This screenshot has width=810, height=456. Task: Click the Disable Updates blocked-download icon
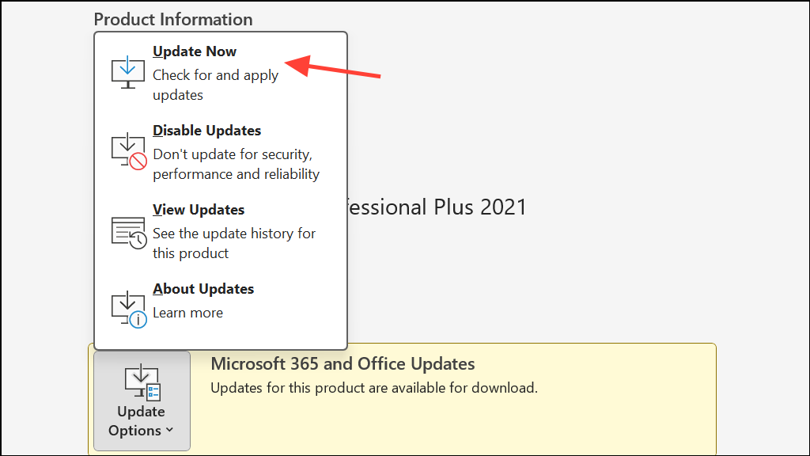click(x=129, y=151)
